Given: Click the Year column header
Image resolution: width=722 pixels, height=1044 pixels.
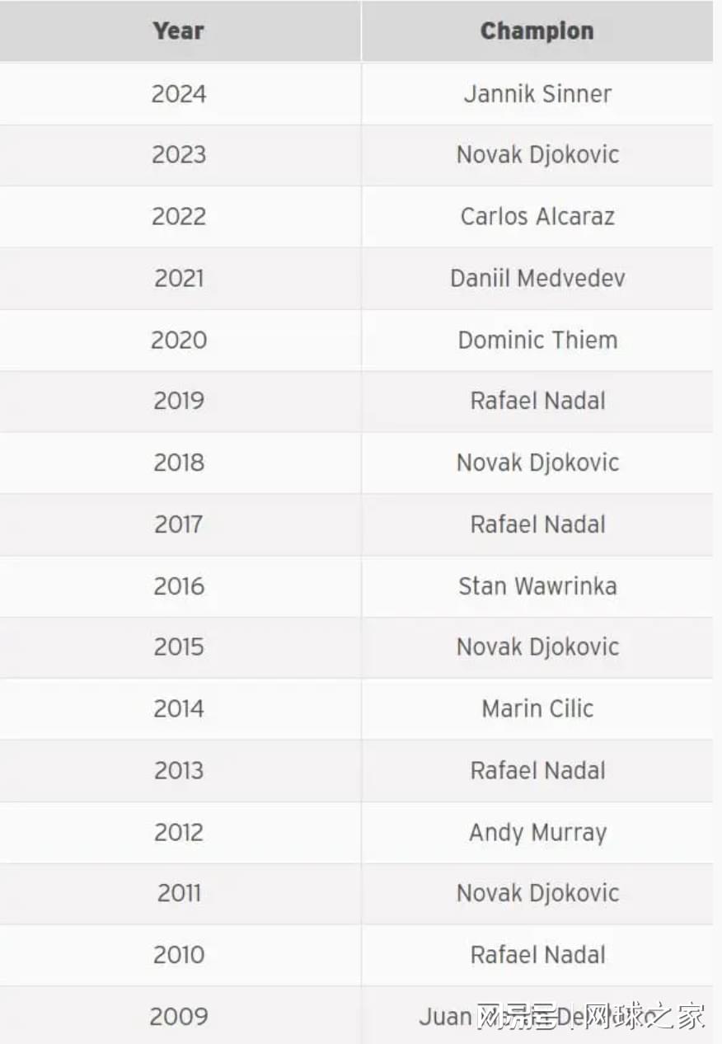Looking at the screenshot, I should click(179, 31).
